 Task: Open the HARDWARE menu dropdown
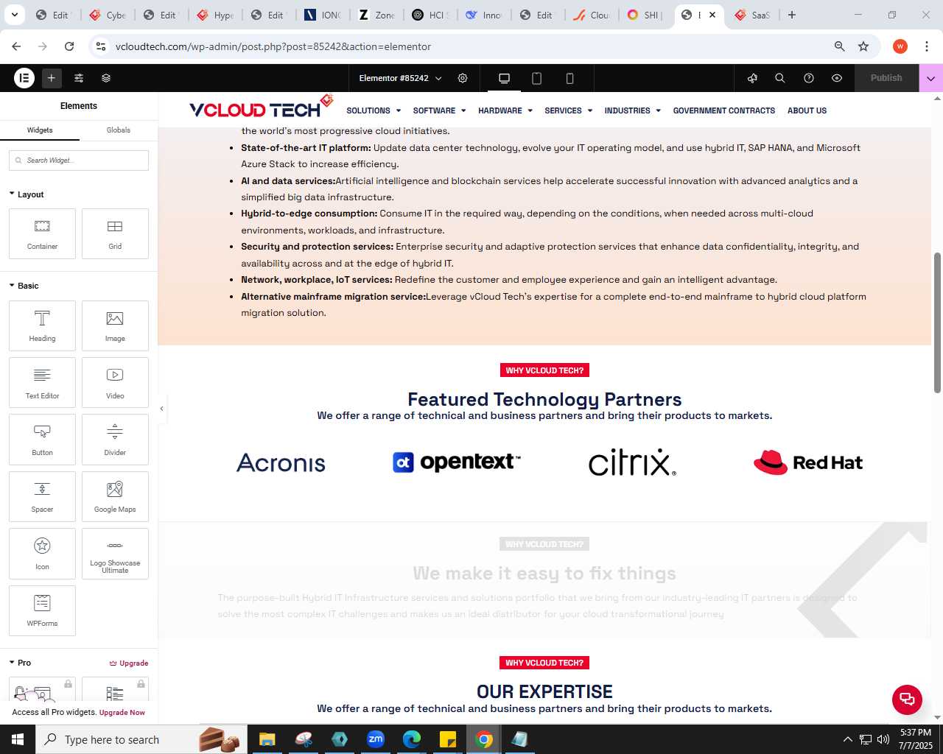[505, 110]
